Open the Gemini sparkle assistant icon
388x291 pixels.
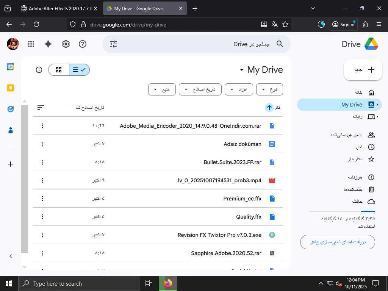pos(48,44)
